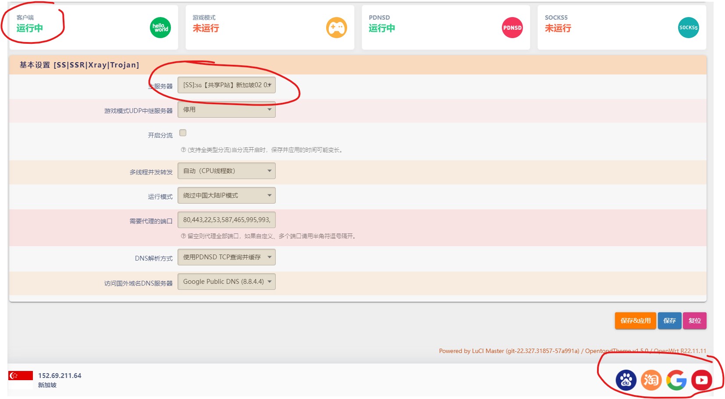Viewport: 725px width, 399px height.
Task: Click the Singapore flag icon
Action: tap(21, 380)
